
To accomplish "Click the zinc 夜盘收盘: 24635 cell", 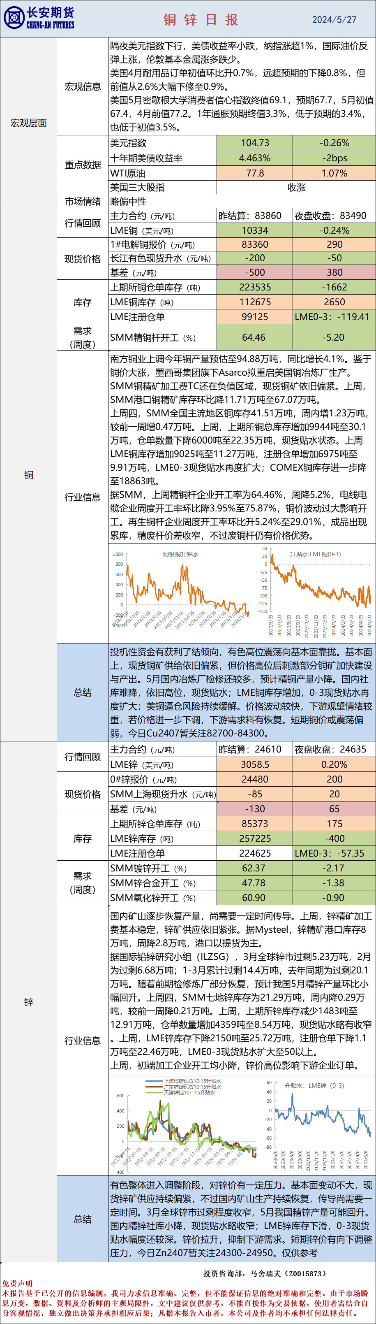I will coord(334,749).
